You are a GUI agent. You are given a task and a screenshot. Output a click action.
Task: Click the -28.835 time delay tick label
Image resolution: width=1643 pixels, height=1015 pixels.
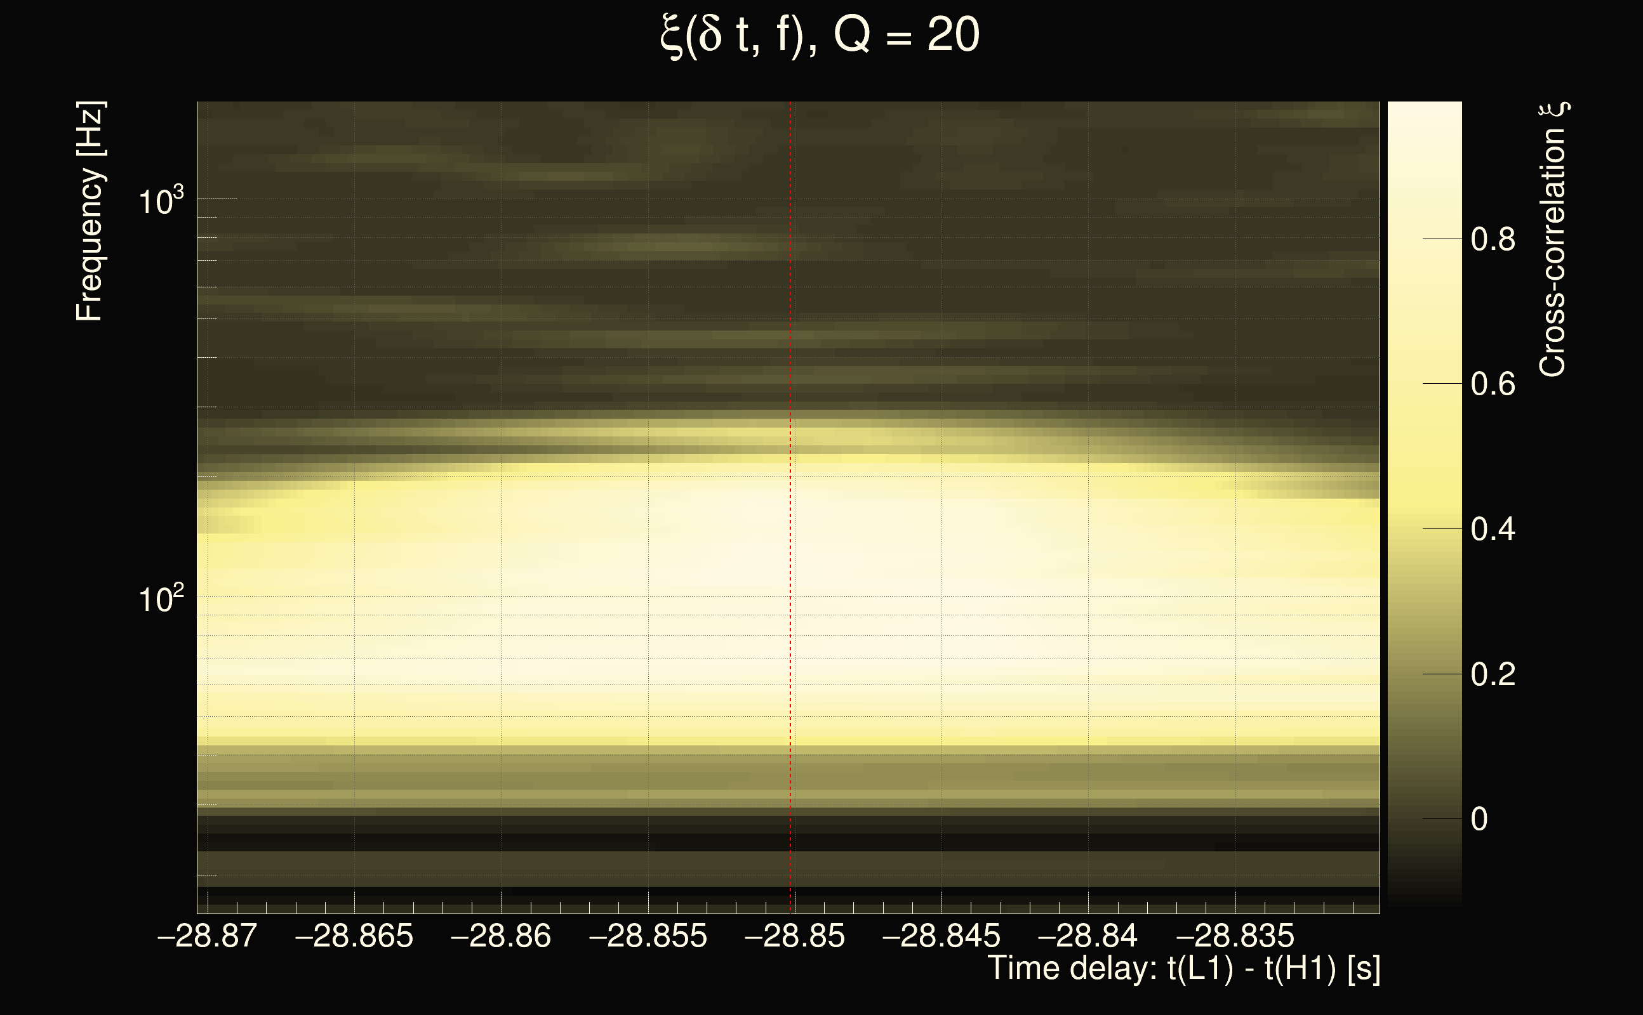[1235, 935]
